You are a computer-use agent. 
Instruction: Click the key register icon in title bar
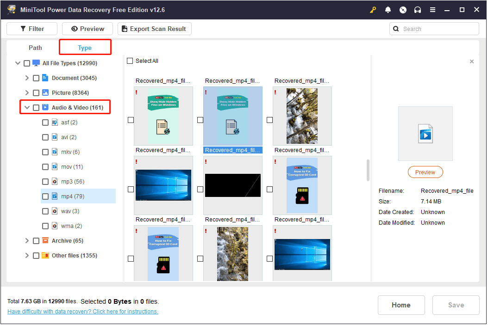pyautogui.click(x=373, y=10)
